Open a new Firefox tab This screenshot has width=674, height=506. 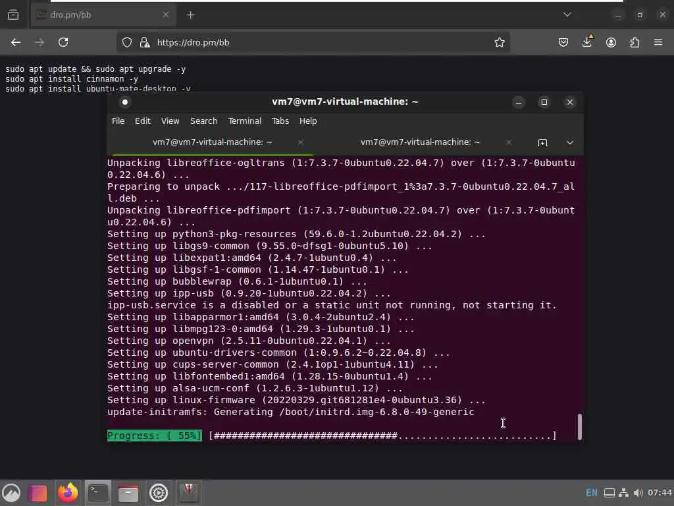[x=190, y=15]
